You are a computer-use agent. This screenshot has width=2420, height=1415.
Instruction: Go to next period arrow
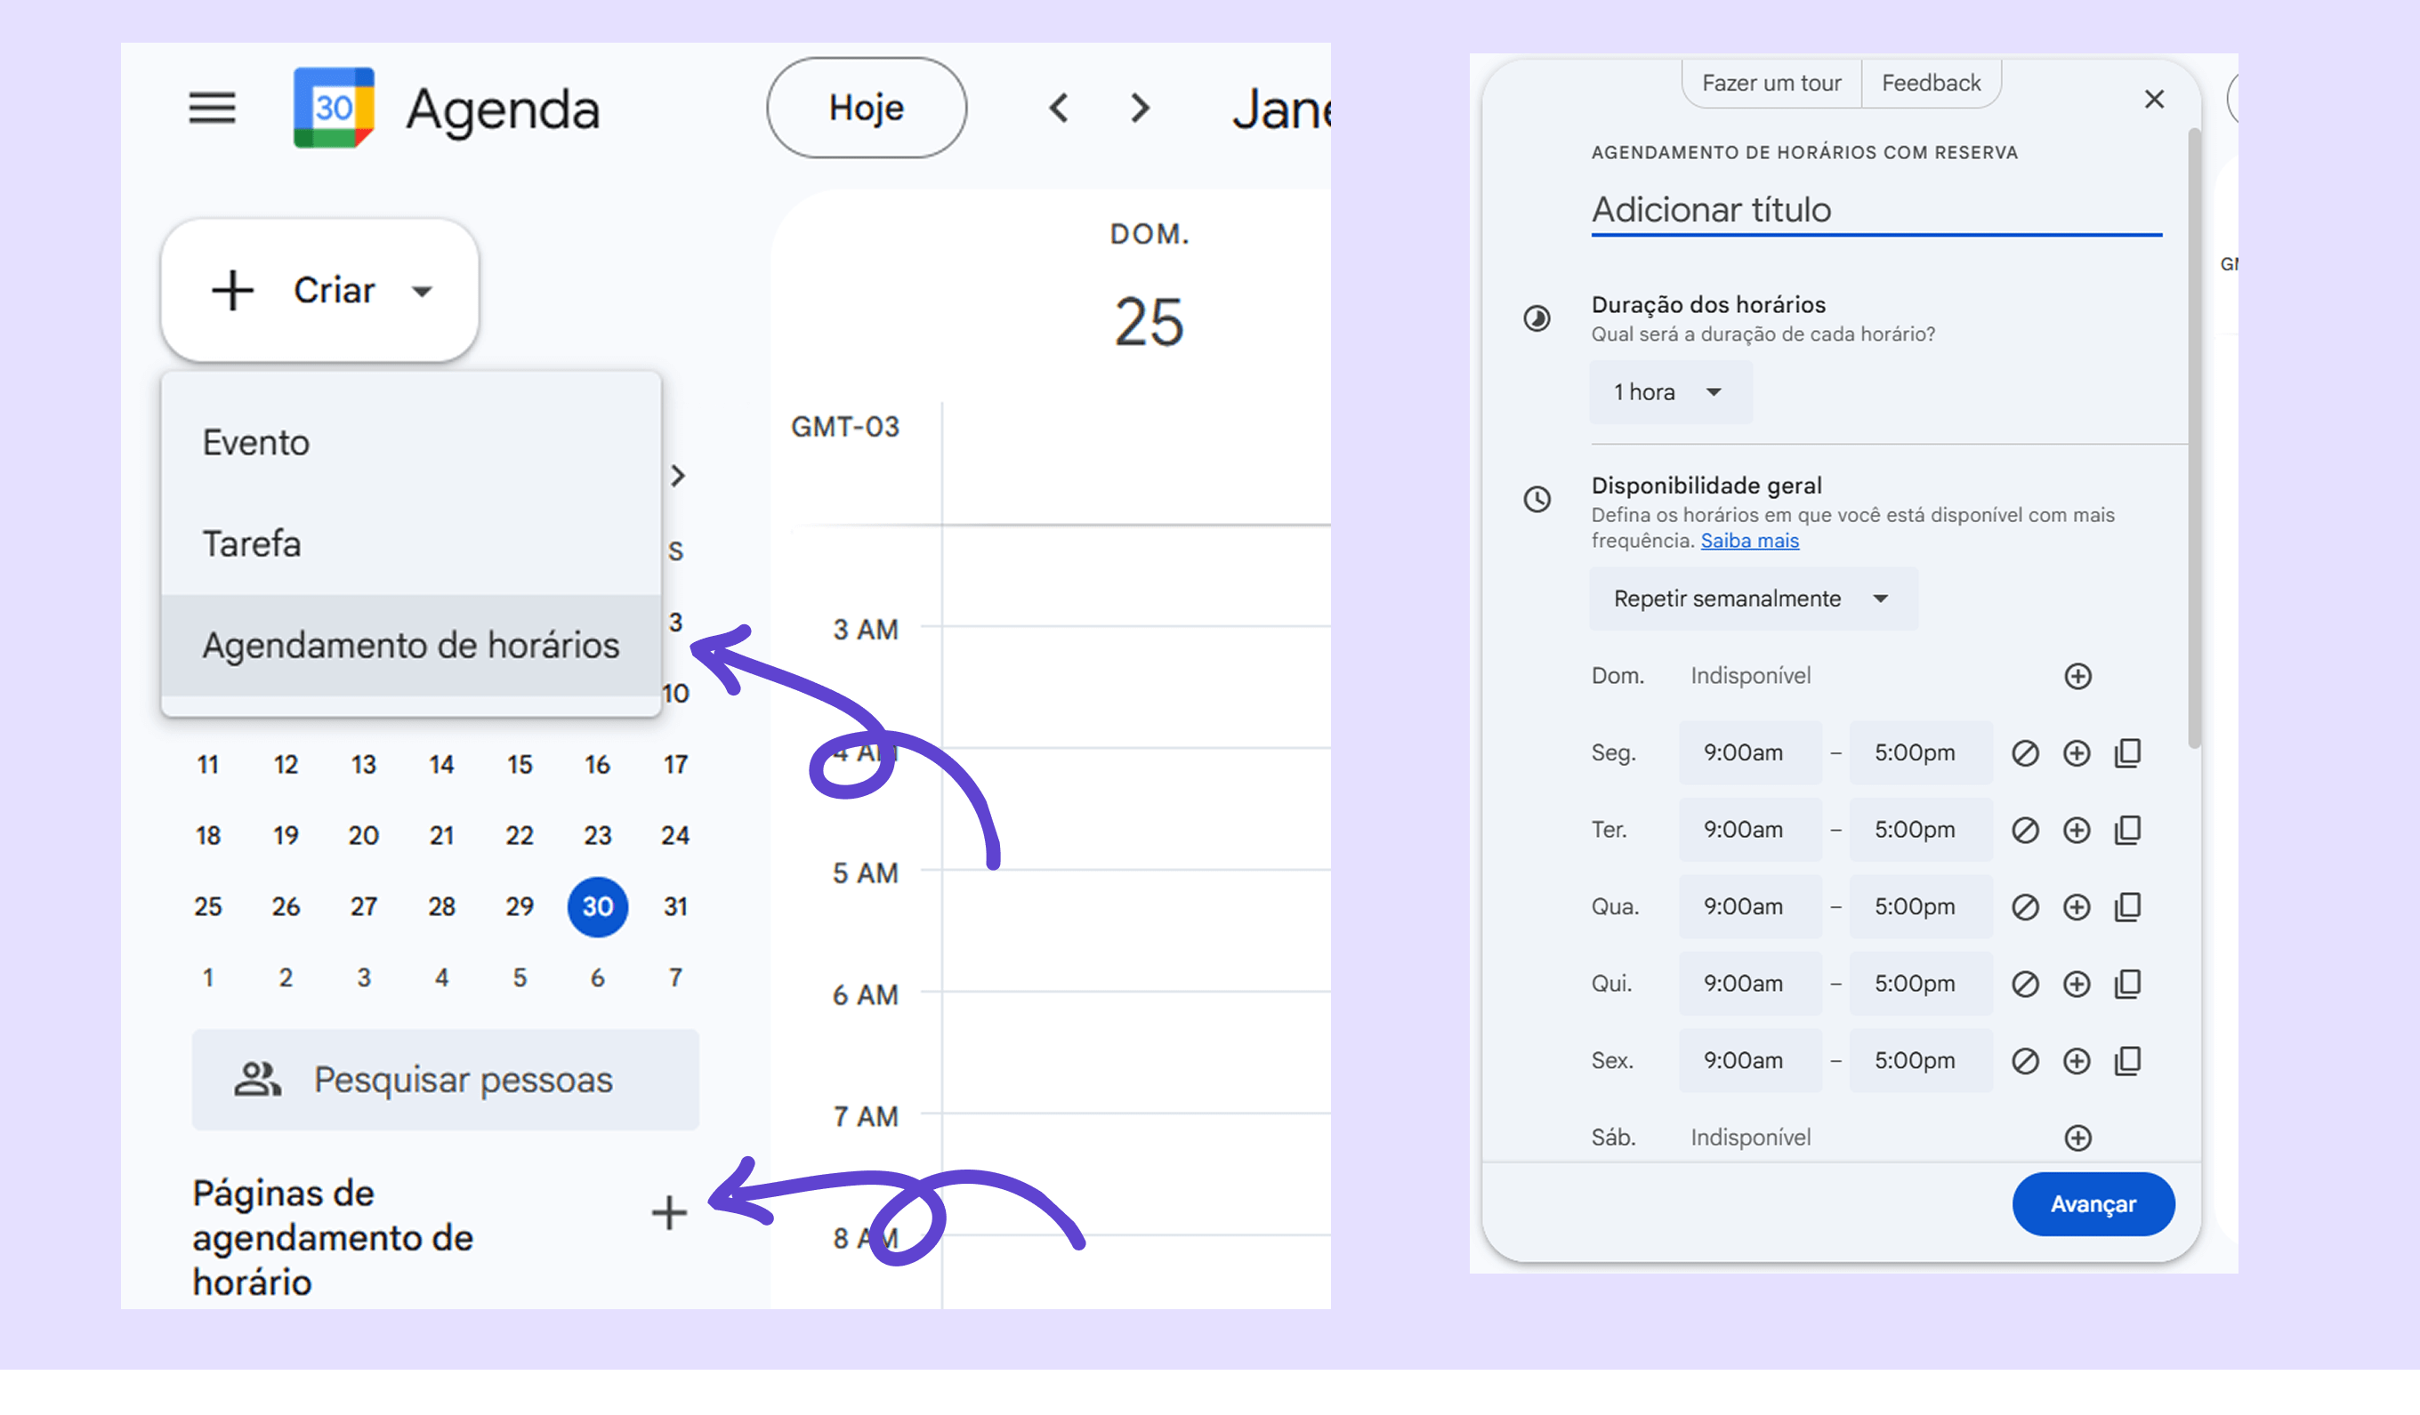pyautogui.click(x=1140, y=108)
